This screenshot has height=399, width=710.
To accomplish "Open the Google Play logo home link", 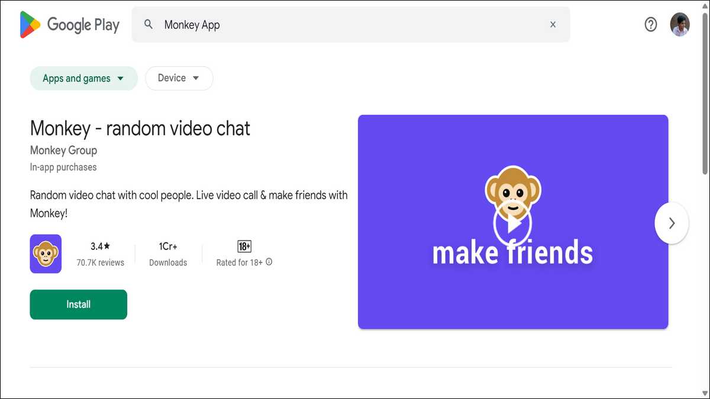I will [x=69, y=24].
